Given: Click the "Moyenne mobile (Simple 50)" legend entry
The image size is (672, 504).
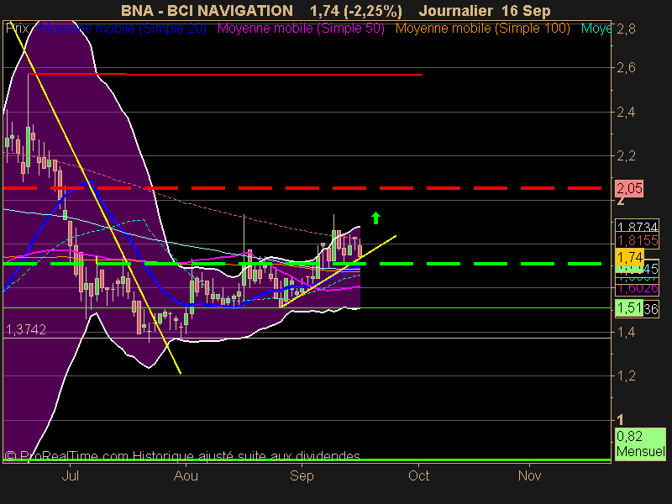Looking at the screenshot, I should [301, 29].
